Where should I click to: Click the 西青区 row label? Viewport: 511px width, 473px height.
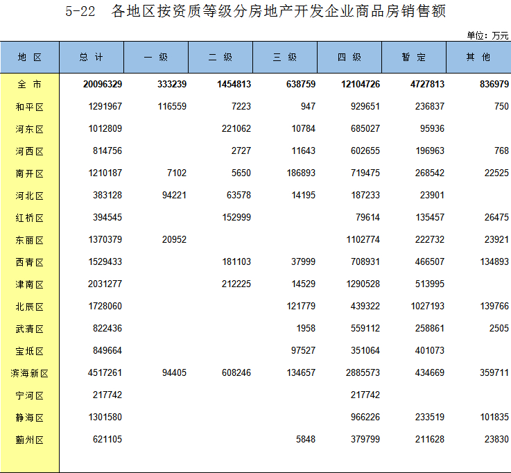point(30,262)
